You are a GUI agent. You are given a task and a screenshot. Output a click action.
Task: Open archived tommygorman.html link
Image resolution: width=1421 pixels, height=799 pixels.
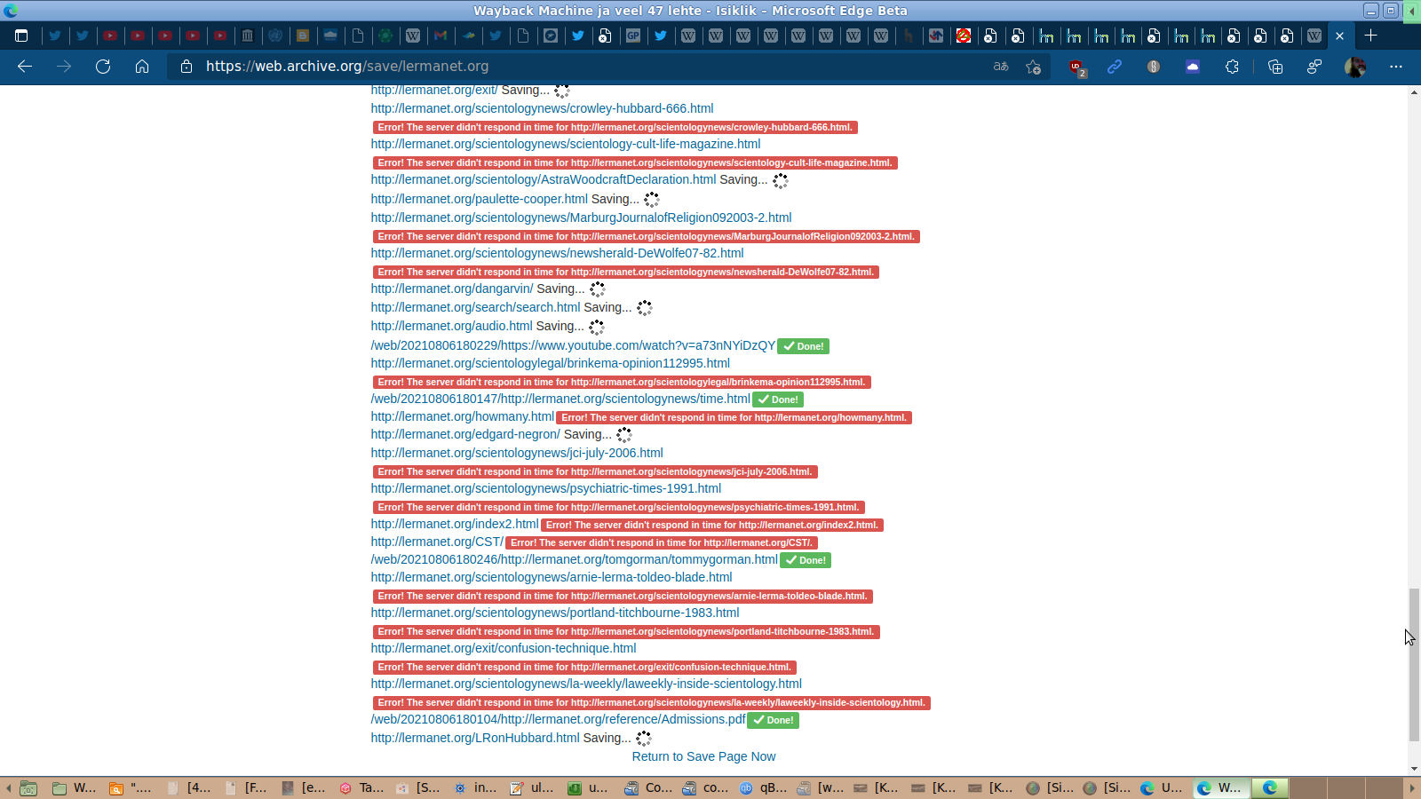575,559
